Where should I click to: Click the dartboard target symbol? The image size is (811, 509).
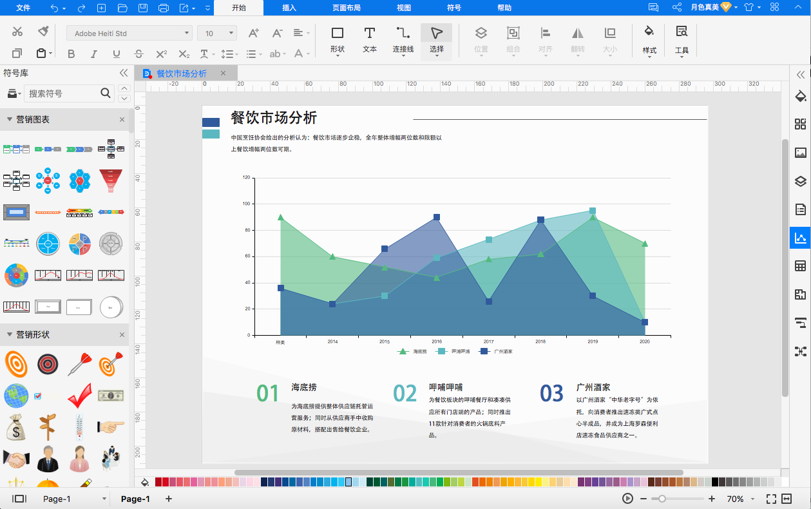[x=48, y=364]
